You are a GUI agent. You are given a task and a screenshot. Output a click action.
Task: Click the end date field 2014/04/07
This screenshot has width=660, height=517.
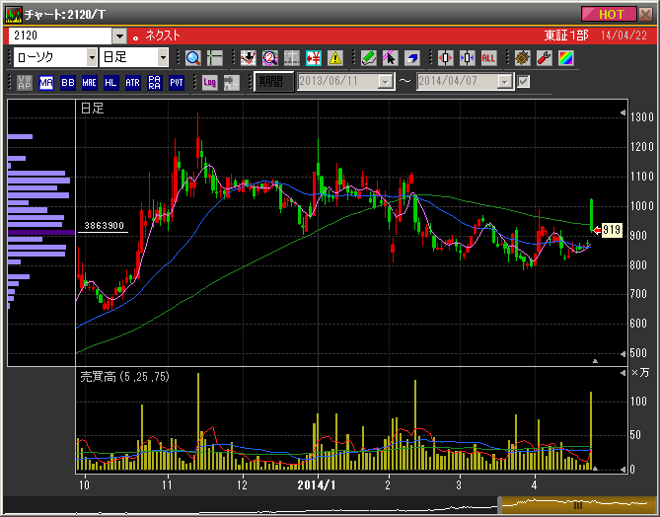pyautogui.click(x=457, y=82)
